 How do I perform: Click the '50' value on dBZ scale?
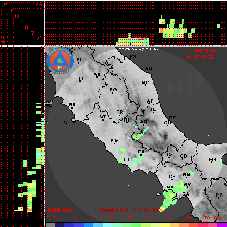pyautogui.click(x=188, y=218)
